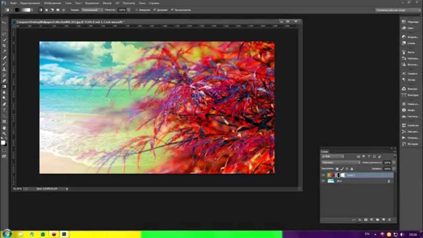
Task: Select the Слои panel tab
Action: (x=325, y=152)
